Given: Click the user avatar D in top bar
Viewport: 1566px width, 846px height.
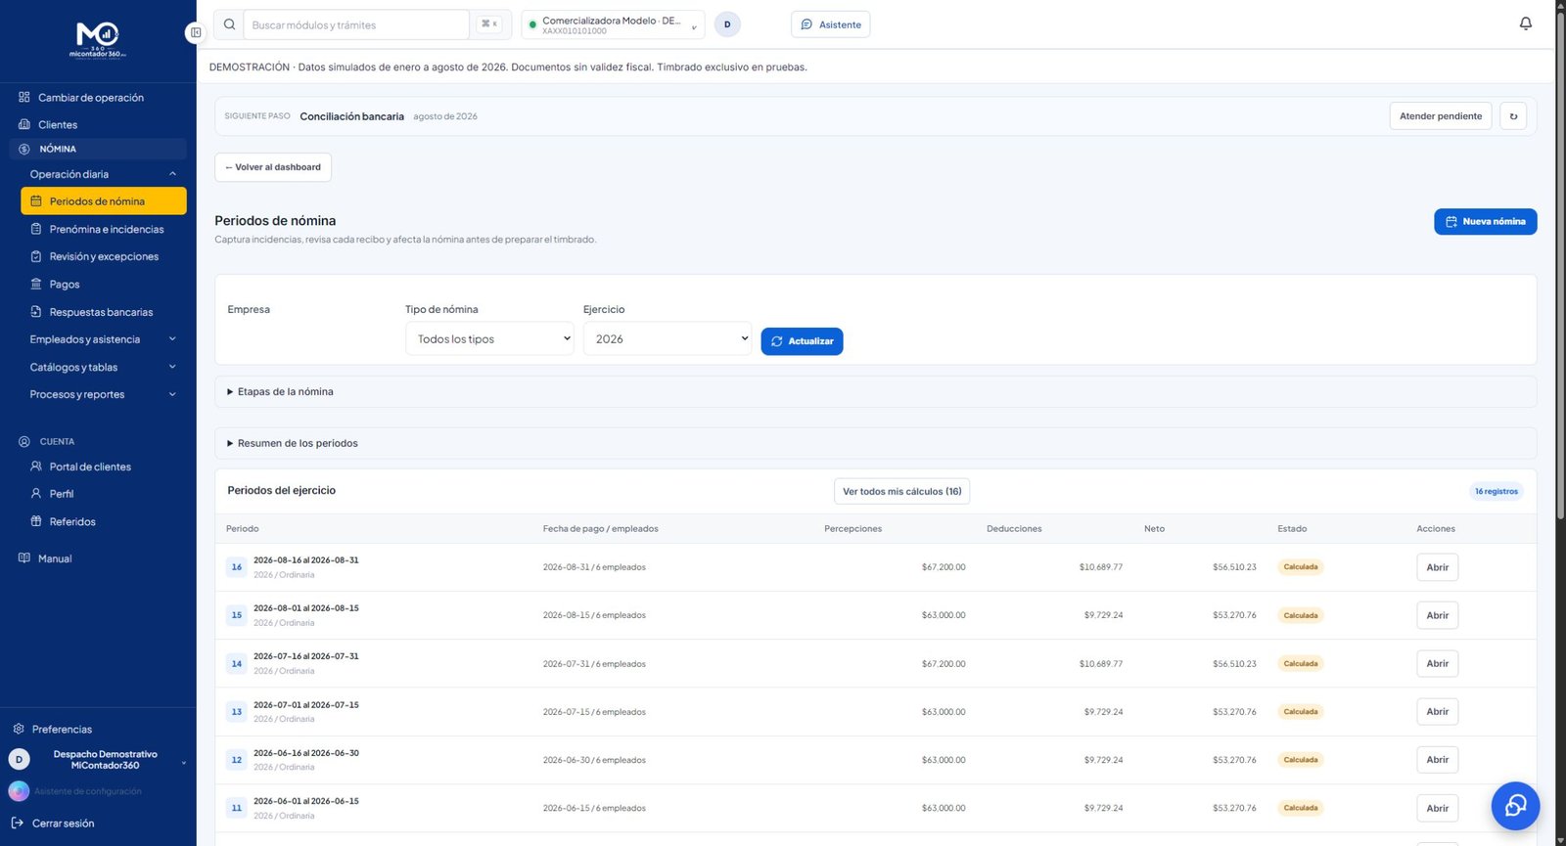Looking at the screenshot, I should (x=727, y=24).
